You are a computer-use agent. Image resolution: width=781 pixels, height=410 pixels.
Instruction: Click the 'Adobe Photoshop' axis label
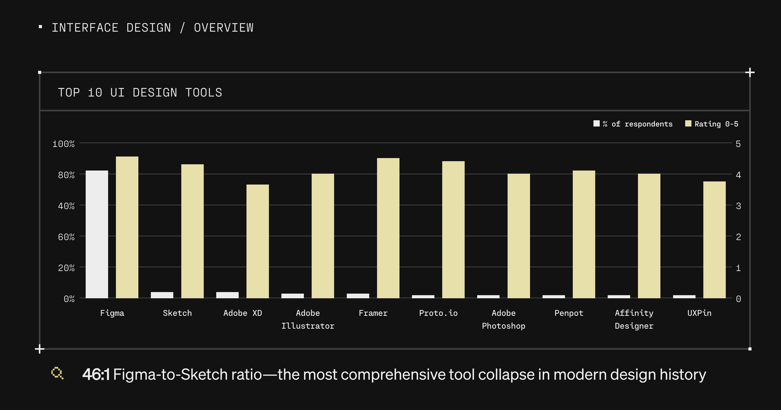[x=503, y=319]
